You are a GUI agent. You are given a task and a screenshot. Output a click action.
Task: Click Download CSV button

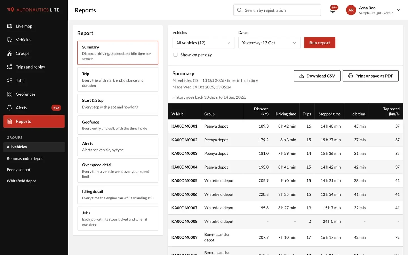point(317,76)
